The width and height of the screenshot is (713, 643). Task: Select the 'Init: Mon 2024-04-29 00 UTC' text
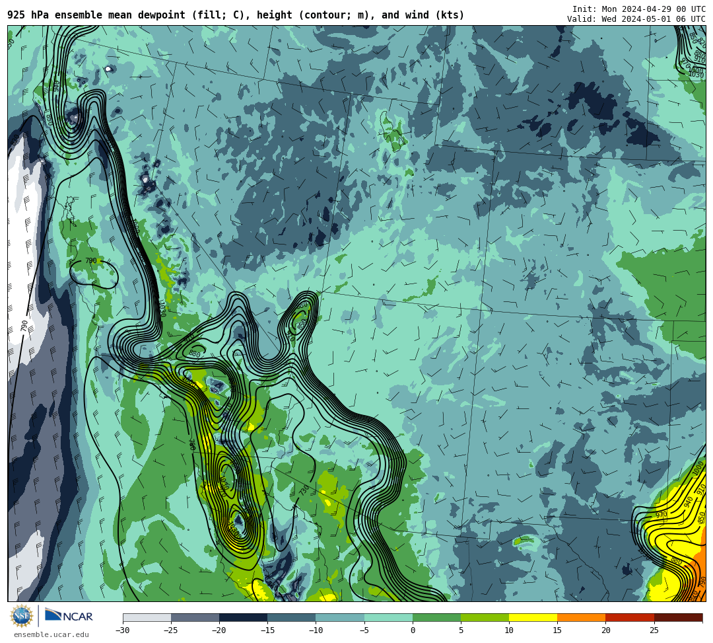click(x=639, y=9)
